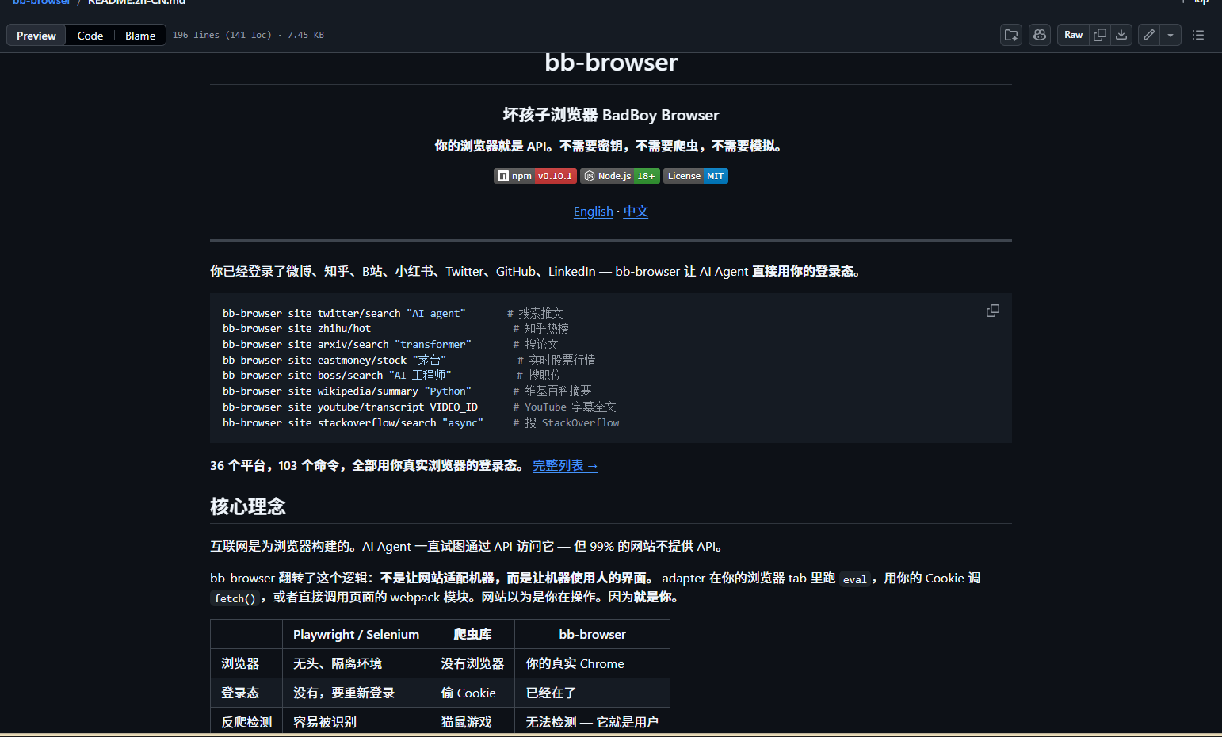
Task: Copy raw file contents icon
Action: click(x=1100, y=35)
